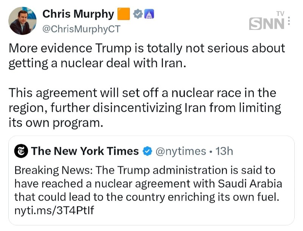Click the blue verified badge beside NYT
The image size is (303, 231).
147,151
